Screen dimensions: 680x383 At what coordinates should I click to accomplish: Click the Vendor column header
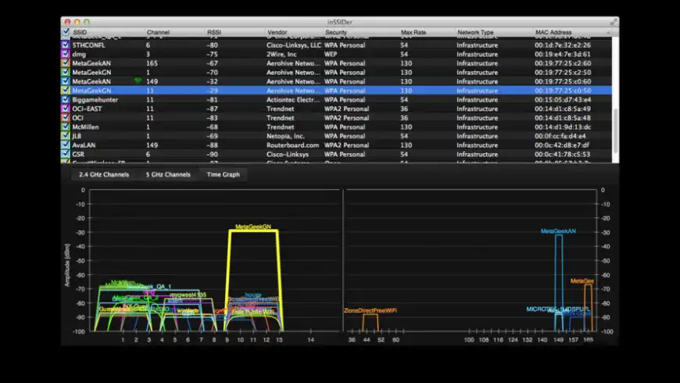coord(277,32)
